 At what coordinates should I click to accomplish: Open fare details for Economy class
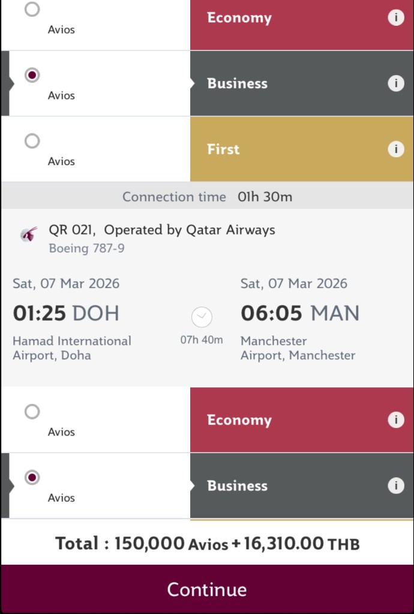[x=396, y=17]
